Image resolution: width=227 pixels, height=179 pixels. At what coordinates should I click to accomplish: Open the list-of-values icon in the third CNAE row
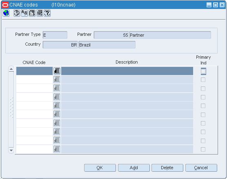[x=57, y=88]
